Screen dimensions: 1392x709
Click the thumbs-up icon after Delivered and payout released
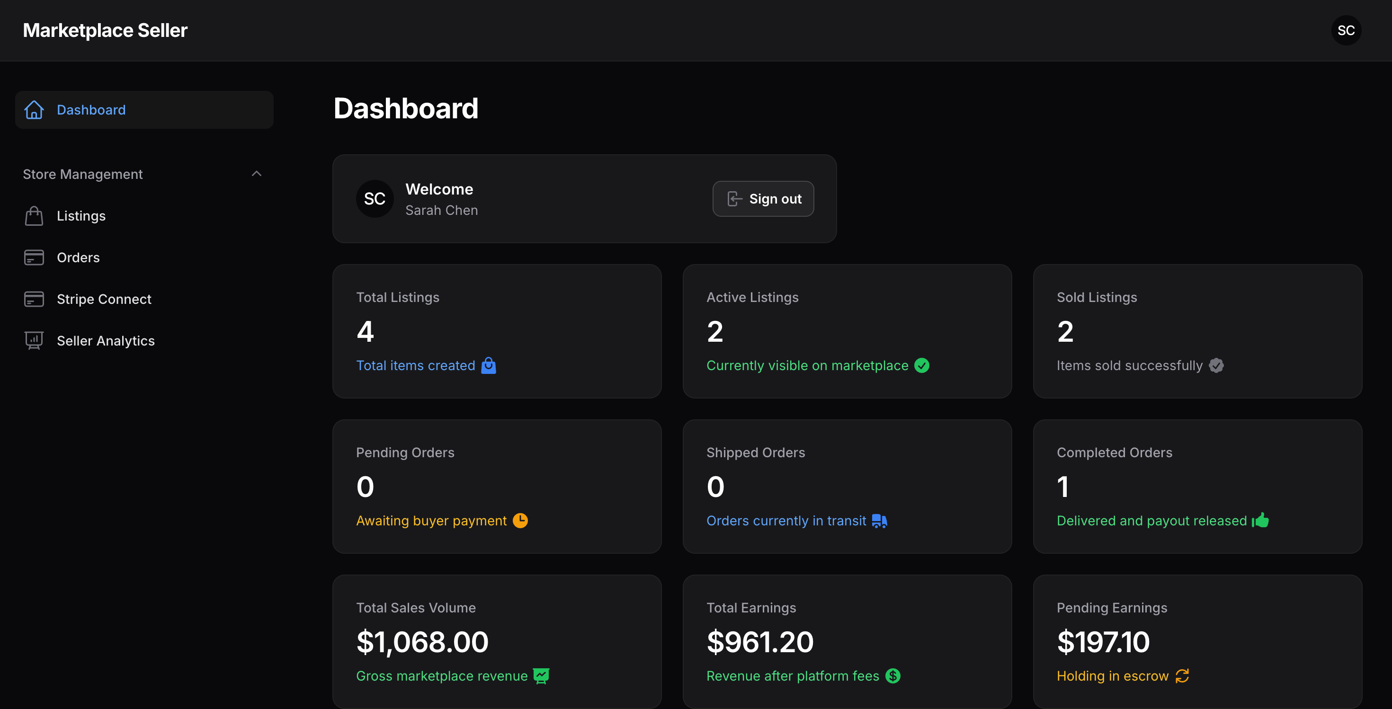click(x=1261, y=520)
